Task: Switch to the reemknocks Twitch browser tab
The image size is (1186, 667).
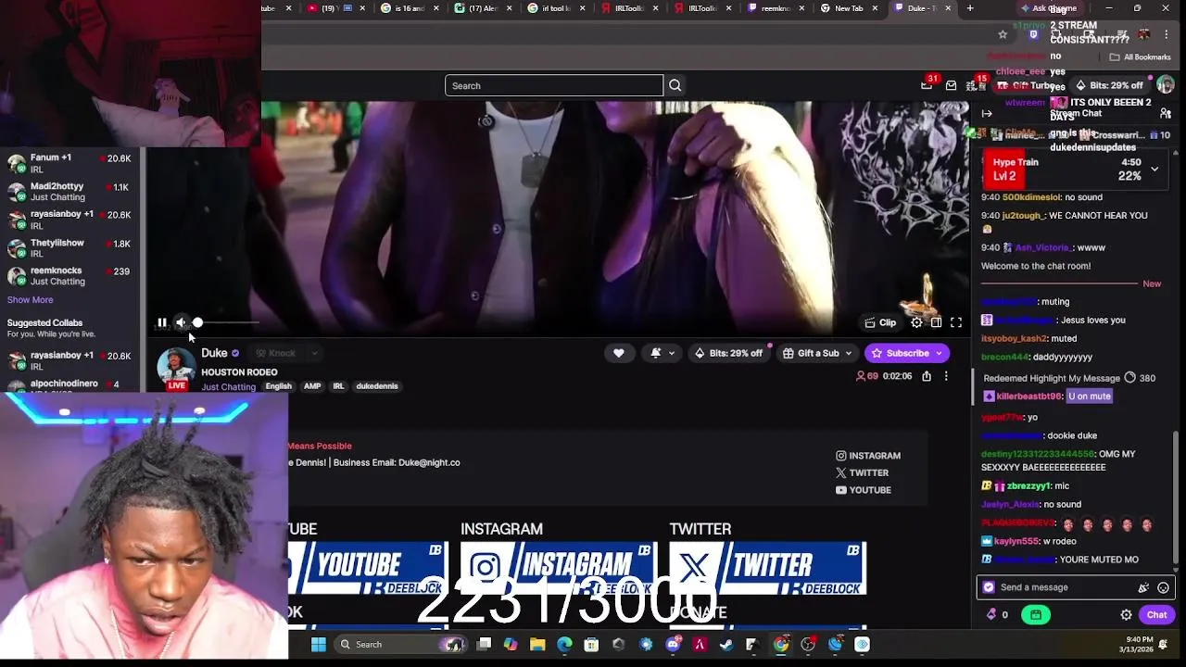Action: (x=776, y=8)
